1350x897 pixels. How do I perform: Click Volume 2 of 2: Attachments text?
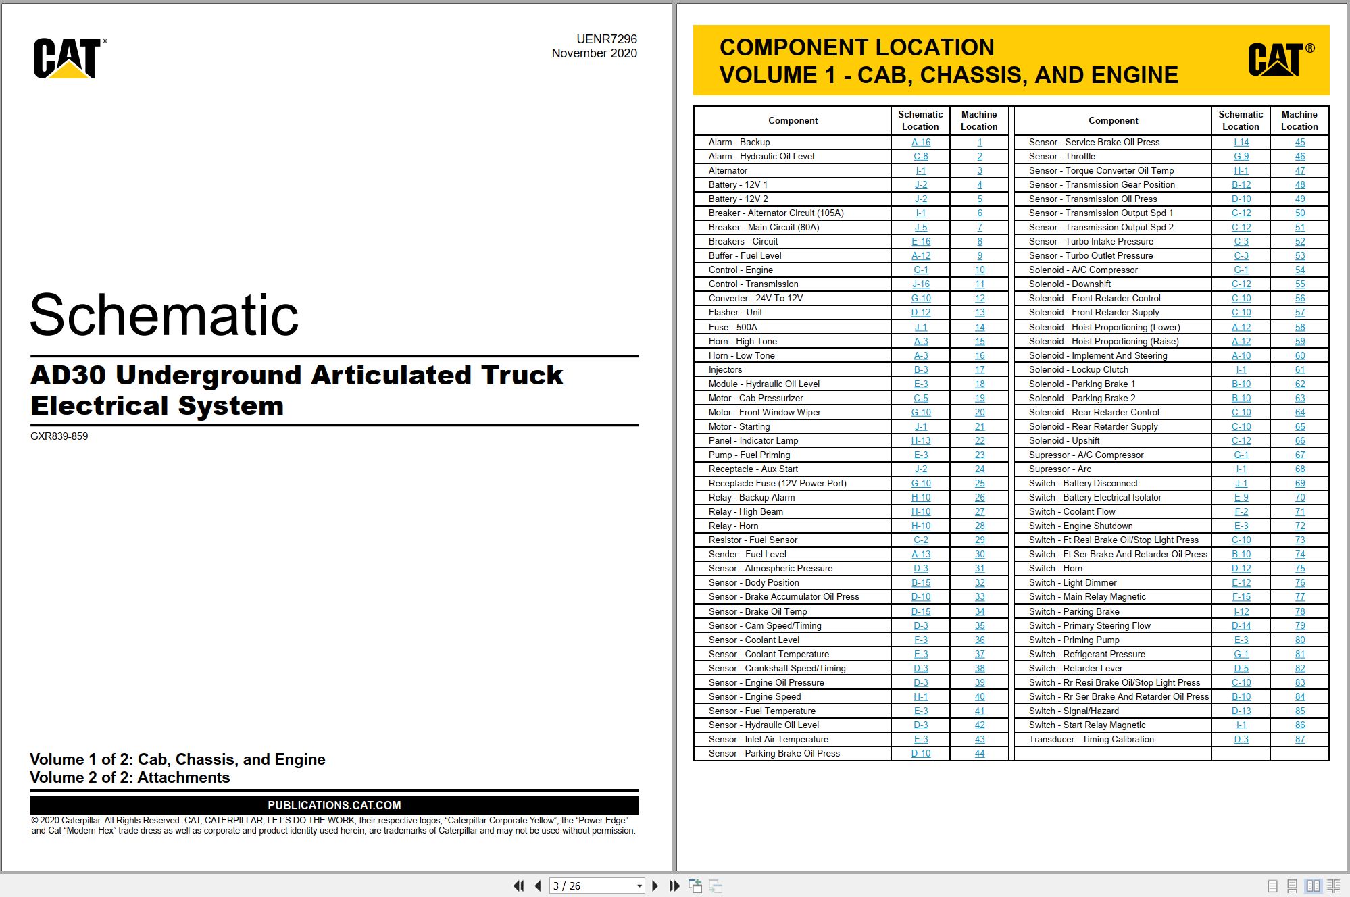130,777
